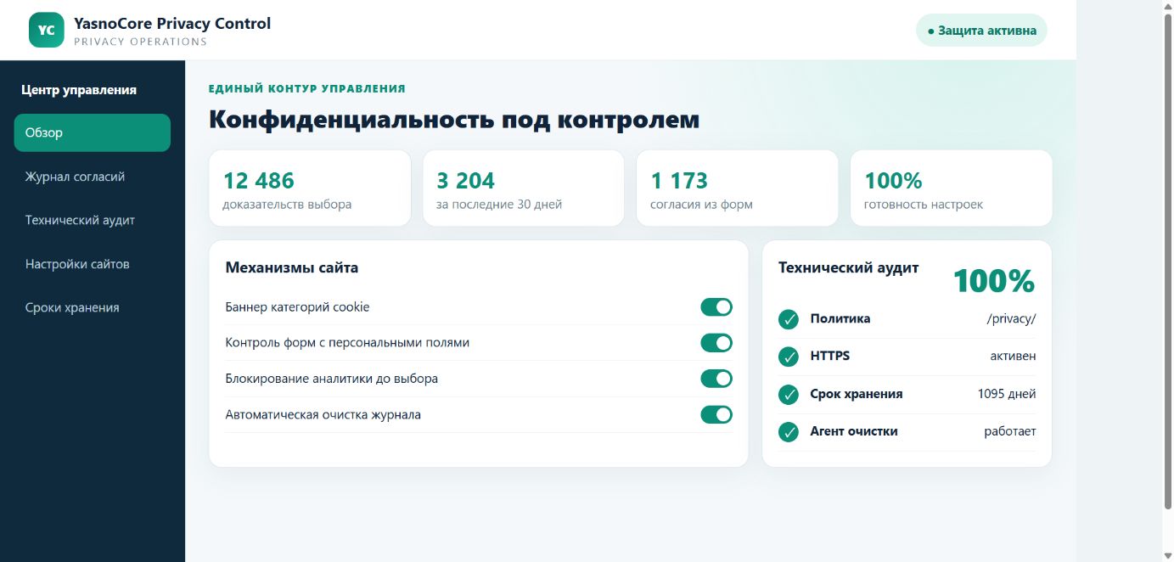The width and height of the screenshot is (1174, 562).
Task: Click ЕДИНЫЙ КОНТУР УПРАВЛЕНИЯ label
Action: coord(307,88)
